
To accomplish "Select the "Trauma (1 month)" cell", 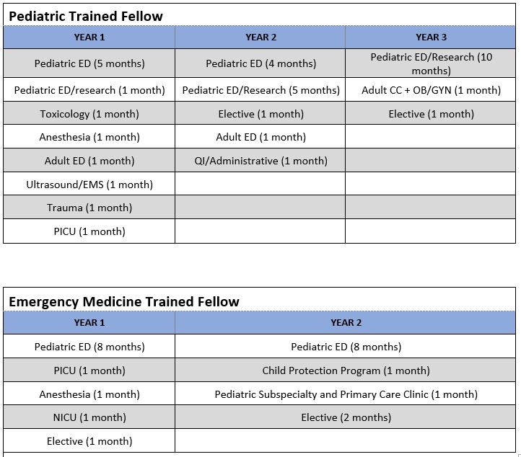I will [x=89, y=208].
